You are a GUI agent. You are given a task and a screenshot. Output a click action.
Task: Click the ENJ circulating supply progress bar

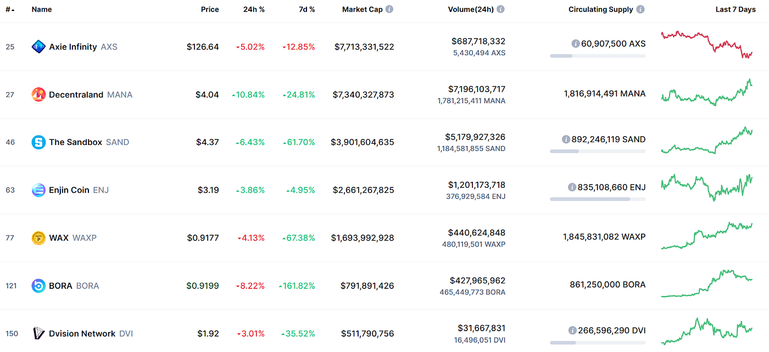point(598,199)
